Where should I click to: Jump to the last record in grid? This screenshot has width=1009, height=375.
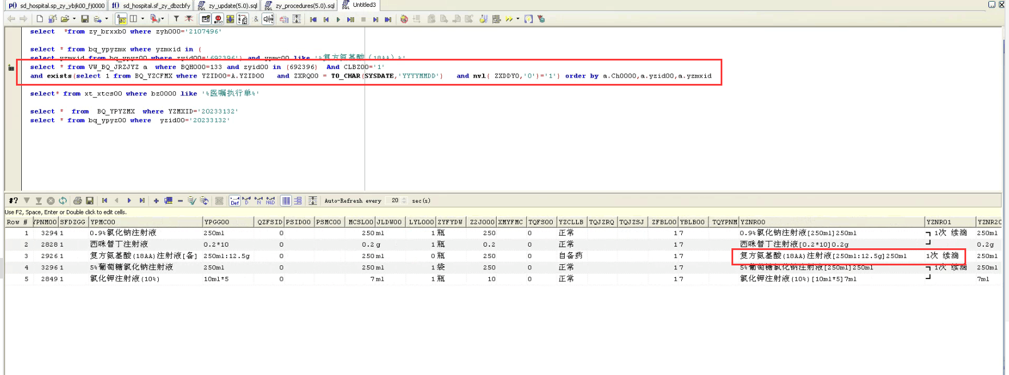pyautogui.click(x=142, y=201)
